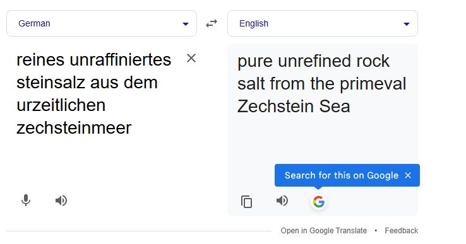This screenshot has width=466, height=244.
Task: Search the translation with the Google icon
Action: click(319, 202)
